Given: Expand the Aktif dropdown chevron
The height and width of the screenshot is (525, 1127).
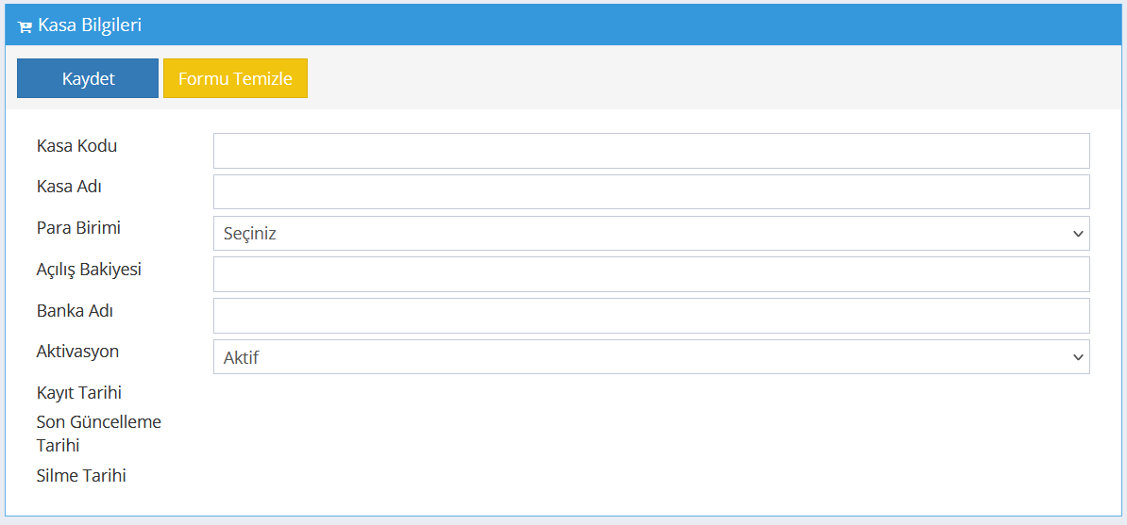Looking at the screenshot, I should point(1077,357).
